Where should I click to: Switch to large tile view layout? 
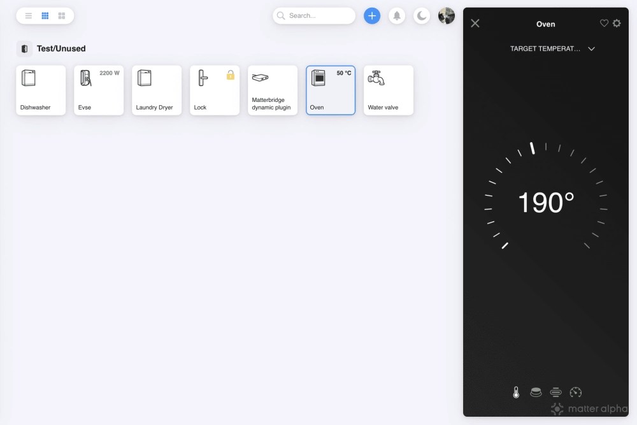(x=62, y=16)
